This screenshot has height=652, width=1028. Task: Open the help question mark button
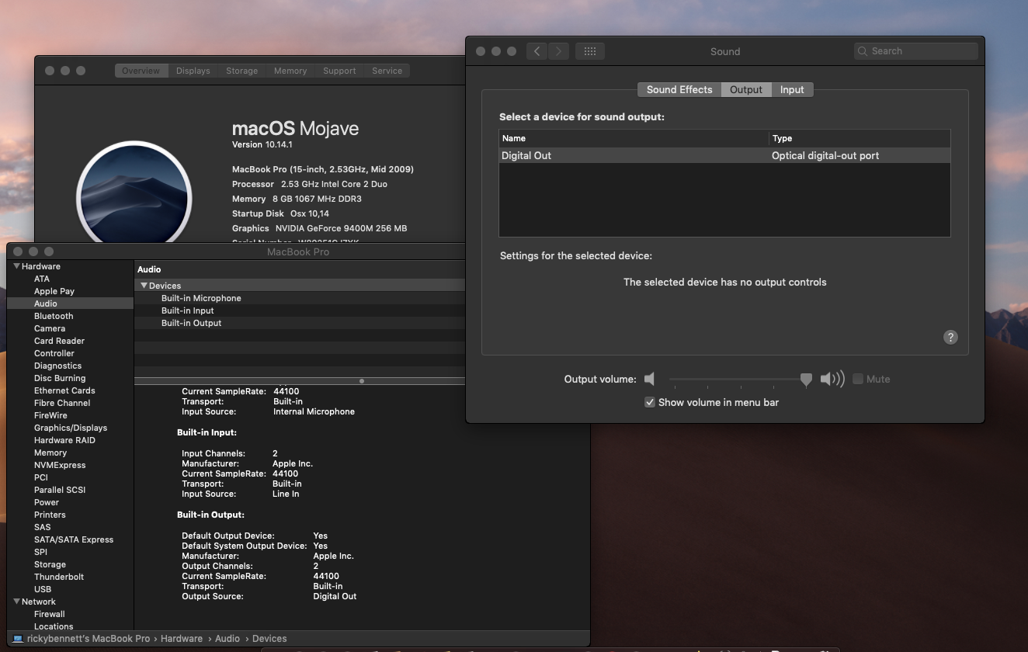click(950, 337)
